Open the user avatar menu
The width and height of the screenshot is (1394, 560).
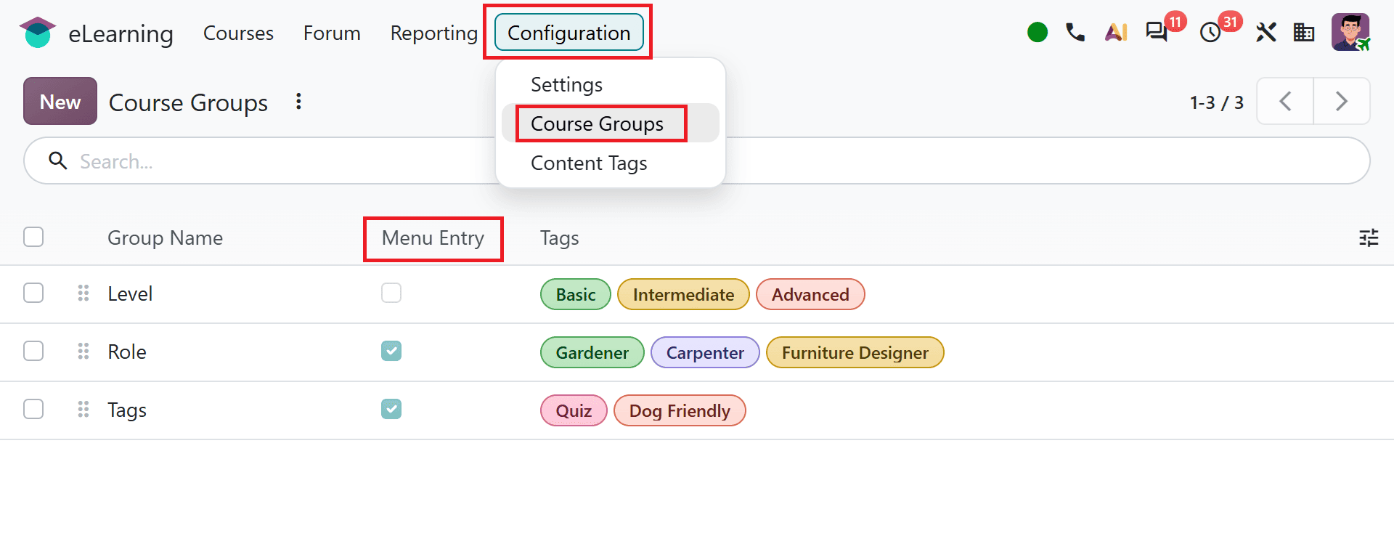[1350, 33]
